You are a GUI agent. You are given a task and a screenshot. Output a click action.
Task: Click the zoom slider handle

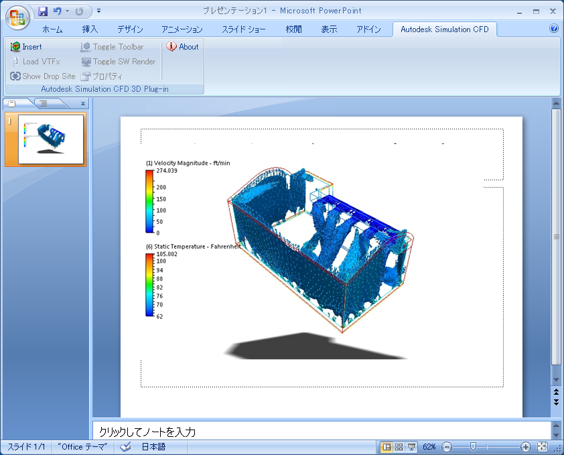coord(473,447)
